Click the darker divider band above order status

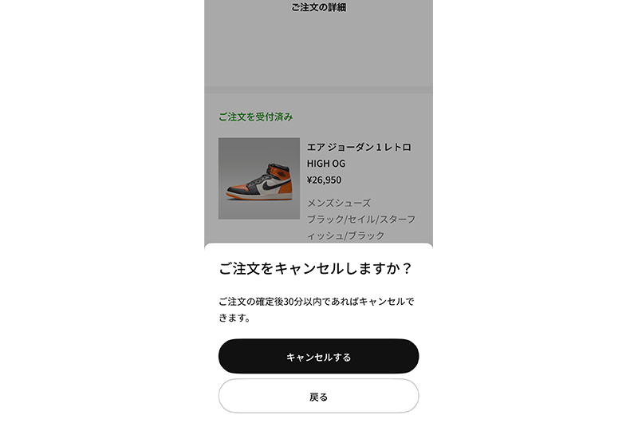[318, 89]
